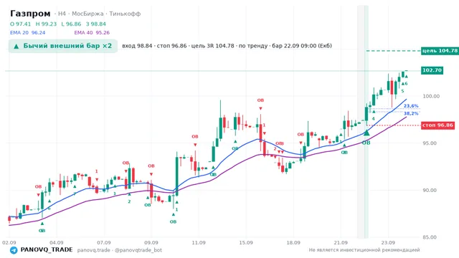Click the 'EMA 20 96.24' legend entry
Screen dimensions: 459x258
[x=27, y=32]
